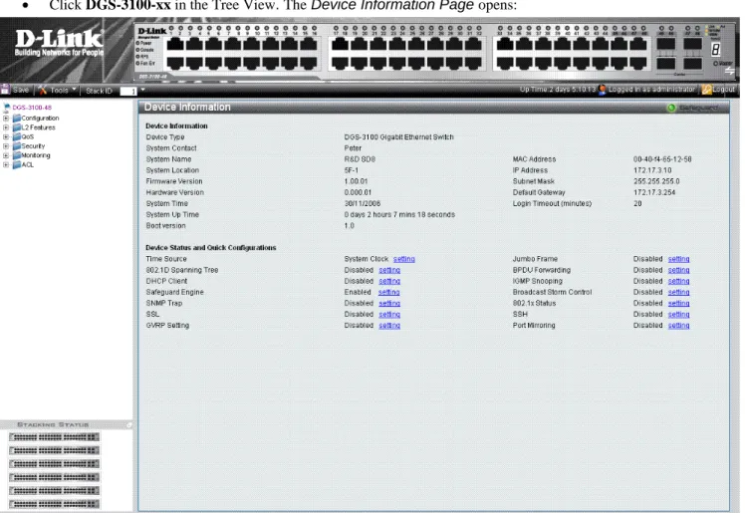Click the Stack ID field
745x513 pixels.
click(128, 91)
